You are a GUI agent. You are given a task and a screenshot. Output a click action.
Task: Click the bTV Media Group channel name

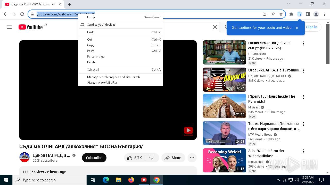point(260,134)
